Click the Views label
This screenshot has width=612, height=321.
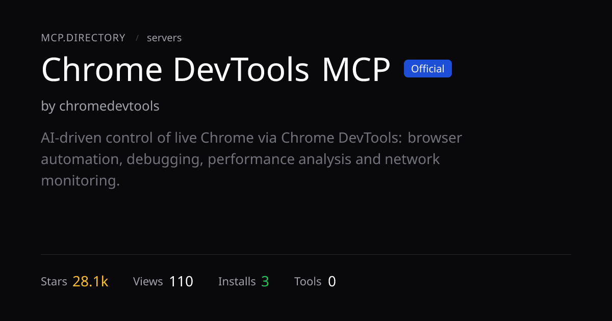(x=148, y=282)
